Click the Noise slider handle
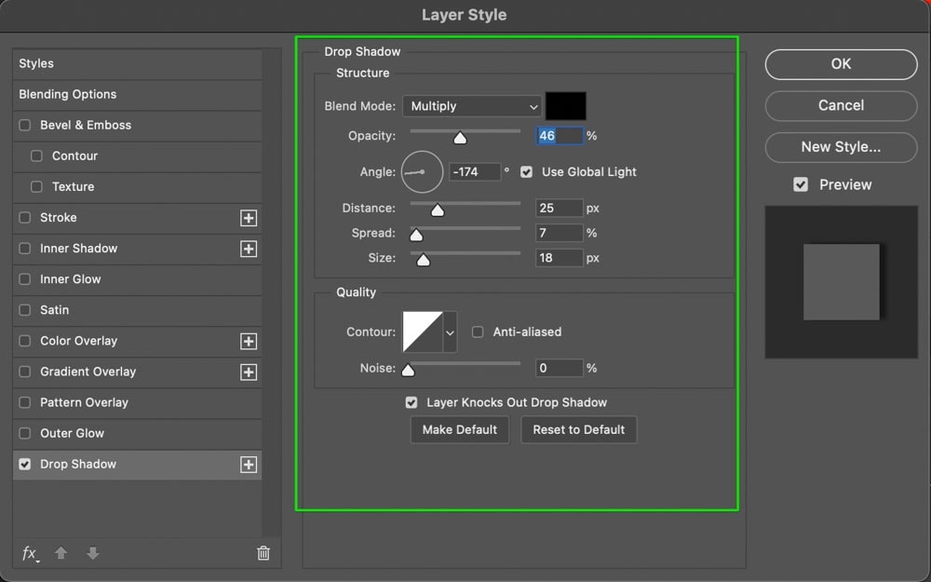931x582 pixels. point(408,370)
